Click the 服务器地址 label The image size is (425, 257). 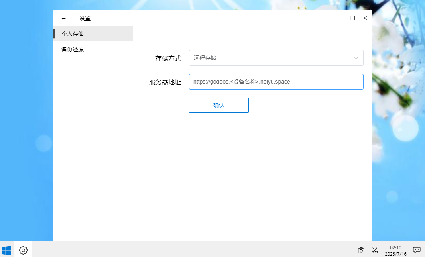[x=165, y=82]
